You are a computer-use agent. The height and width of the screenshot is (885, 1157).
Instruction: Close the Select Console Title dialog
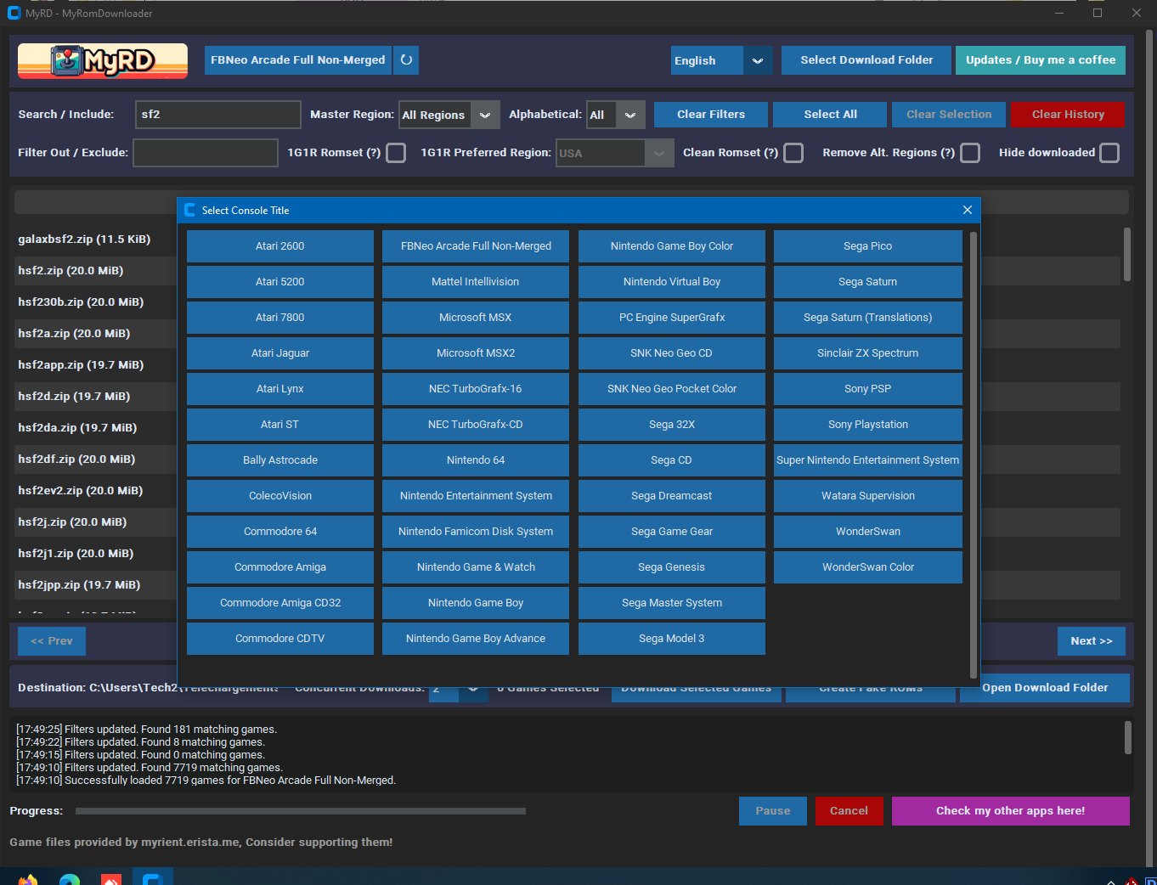(967, 210)
